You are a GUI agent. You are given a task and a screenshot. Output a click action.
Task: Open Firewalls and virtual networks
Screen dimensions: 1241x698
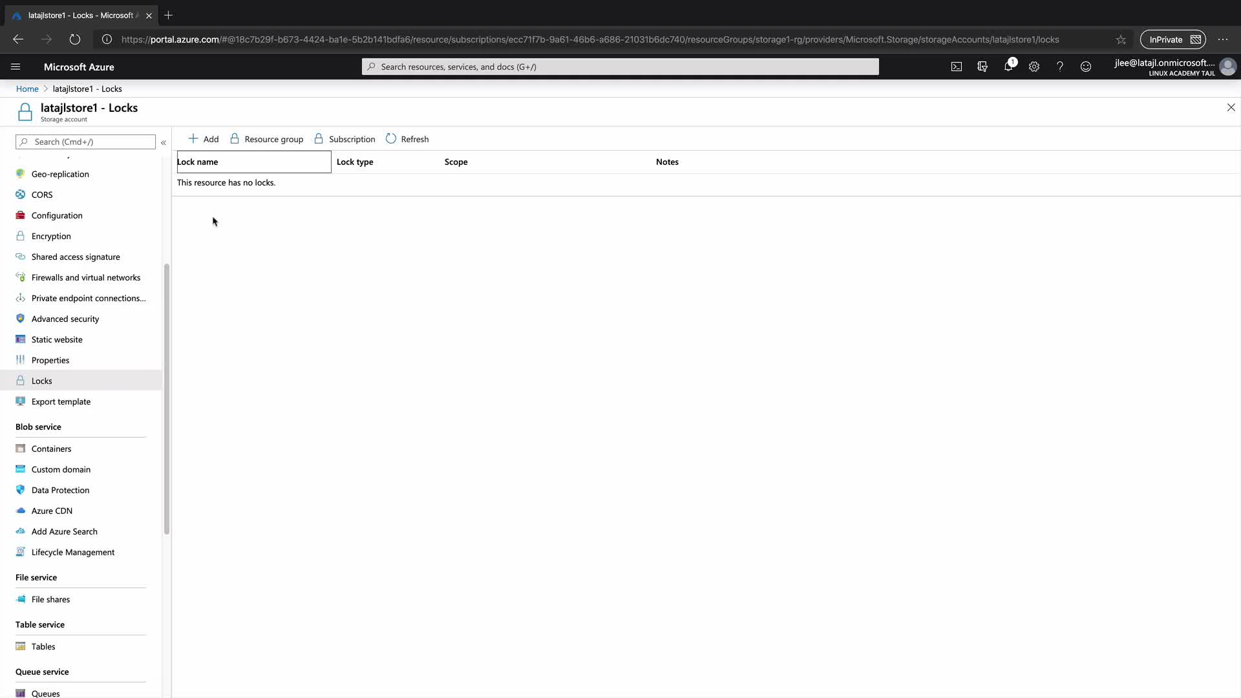(85, 278)
